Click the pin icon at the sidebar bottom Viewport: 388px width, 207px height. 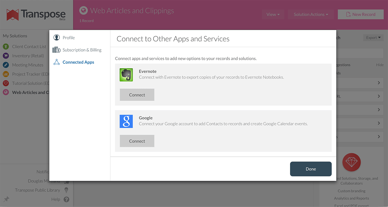pos(6,199)
